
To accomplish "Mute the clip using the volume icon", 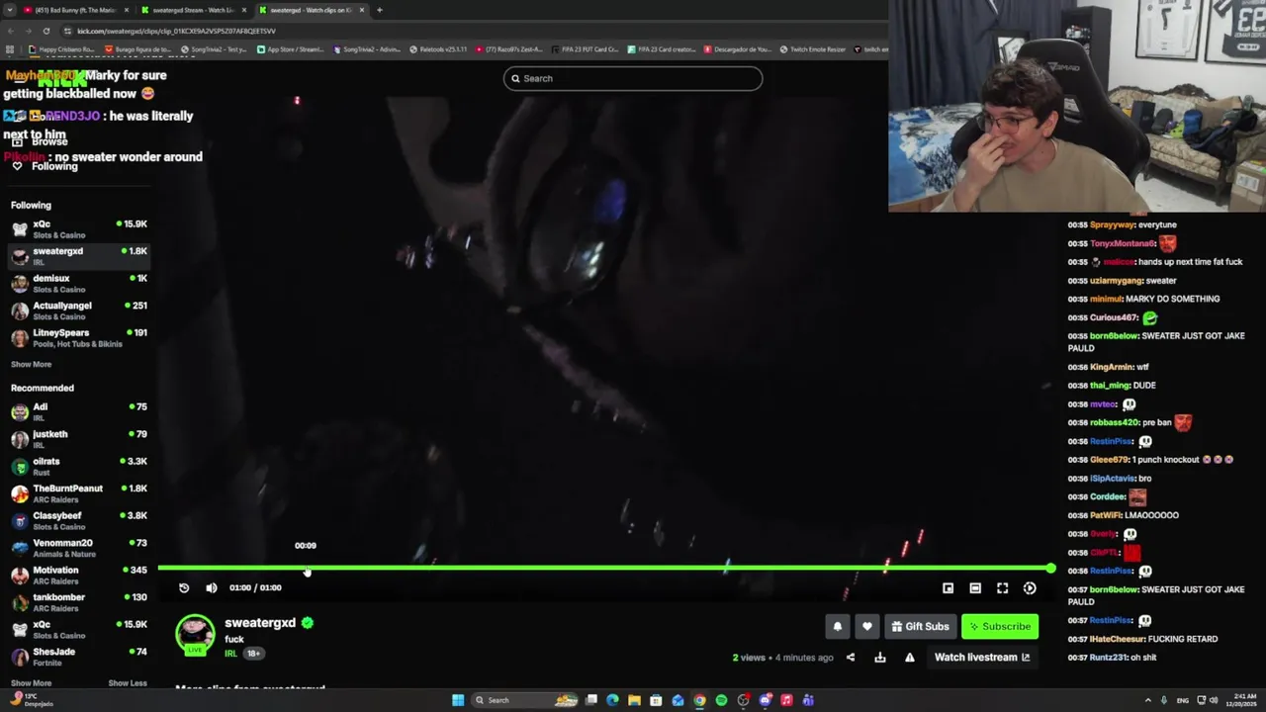I will coord(212,588).
